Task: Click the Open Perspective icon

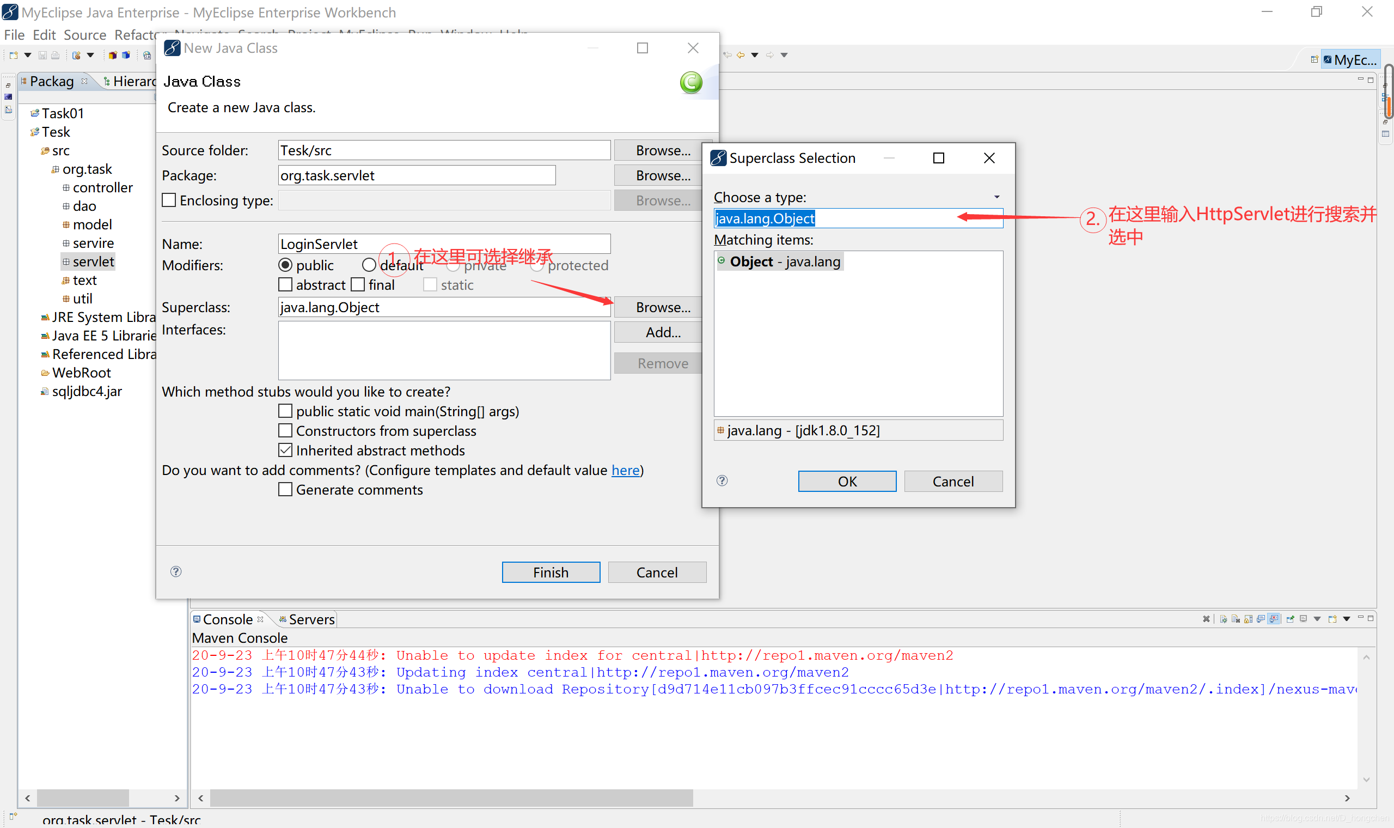Action: (x=1314, y=59)
